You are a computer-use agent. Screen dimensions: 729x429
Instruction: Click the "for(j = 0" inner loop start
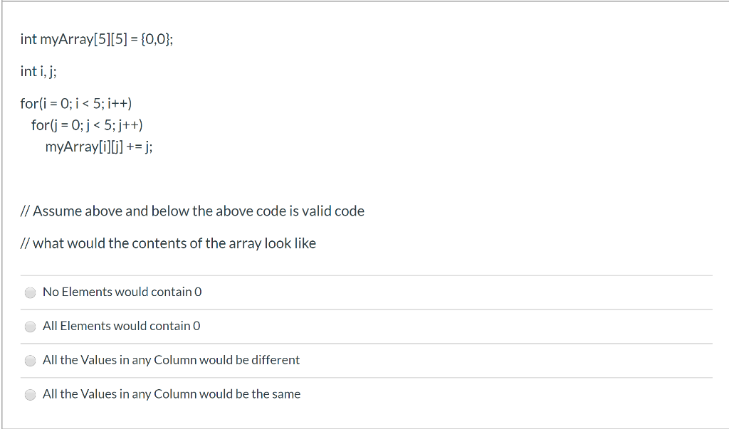[x=57, y=125]
